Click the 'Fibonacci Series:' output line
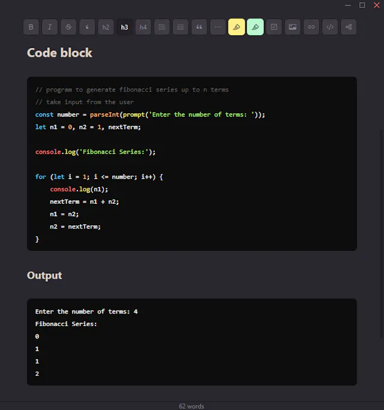This screenshot has height=410, width=384. (66, 324)
